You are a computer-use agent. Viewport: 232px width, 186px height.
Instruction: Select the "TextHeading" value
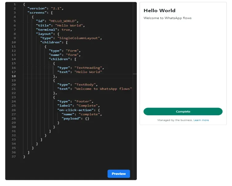coord(88,68)
